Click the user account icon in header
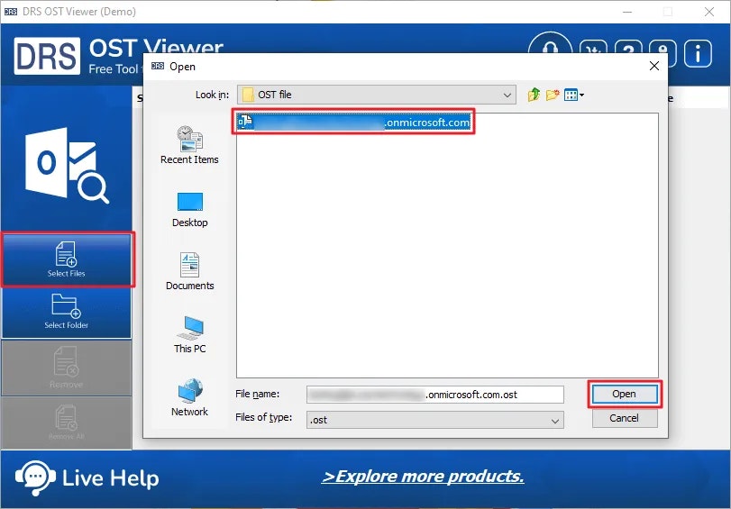Image resolution: width=731 pixels, height=509 pixels. click(x=662, y=52)
